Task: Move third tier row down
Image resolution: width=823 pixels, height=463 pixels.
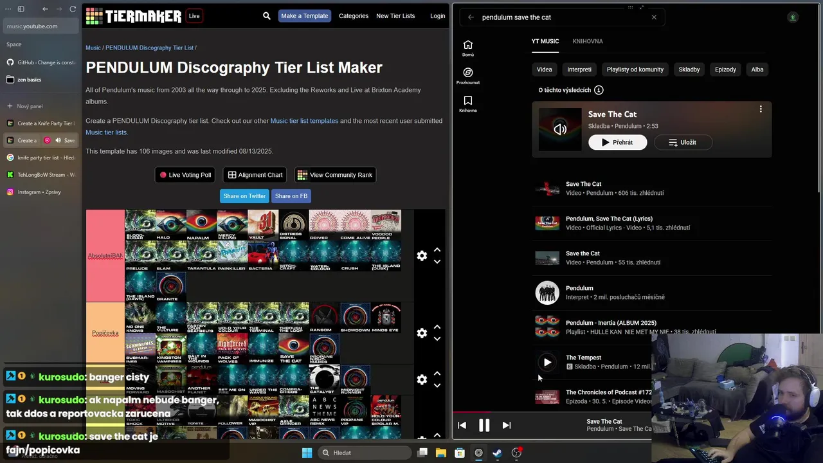Action: (437, 385)
